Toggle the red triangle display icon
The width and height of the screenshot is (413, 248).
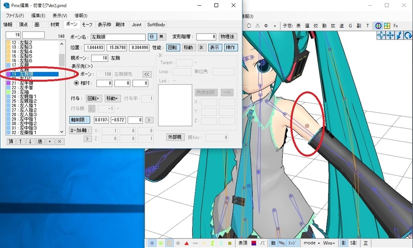186,243
